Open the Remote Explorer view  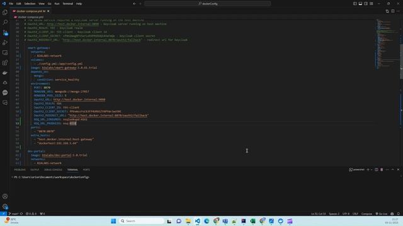tap(5, 53)
